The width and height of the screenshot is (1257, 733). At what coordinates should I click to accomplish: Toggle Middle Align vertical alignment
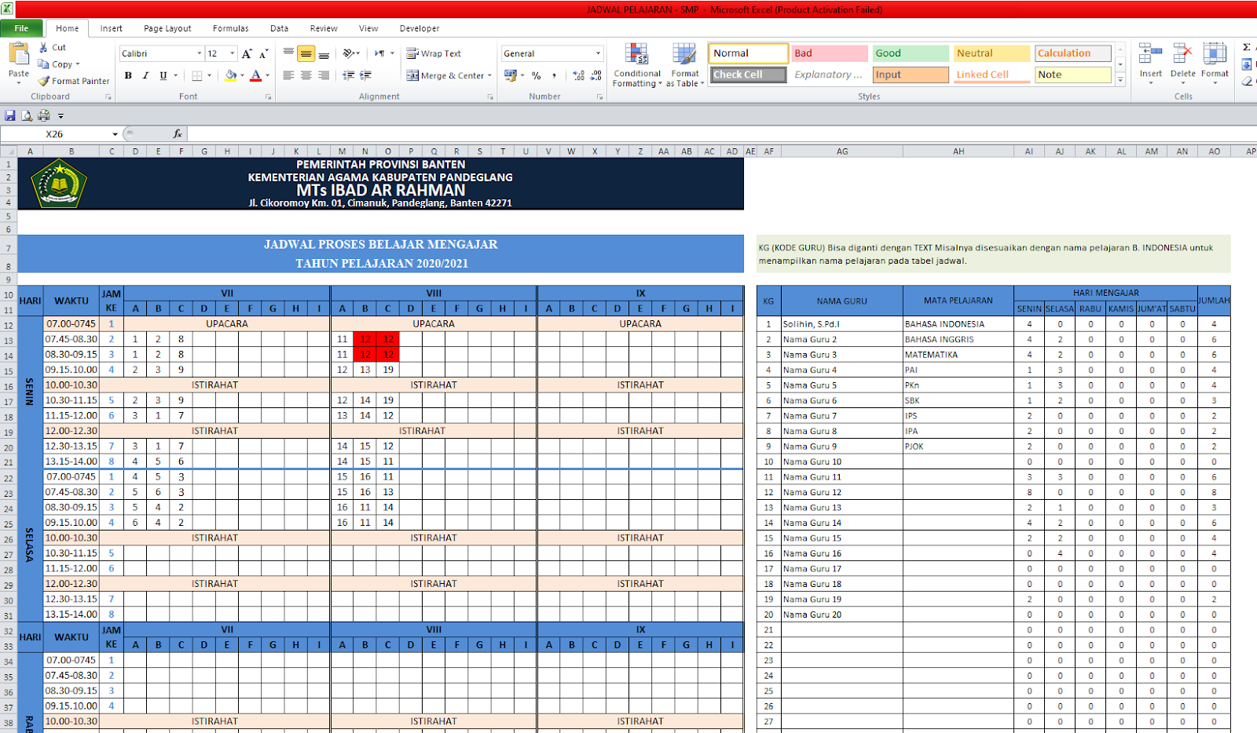pos(306,53)
